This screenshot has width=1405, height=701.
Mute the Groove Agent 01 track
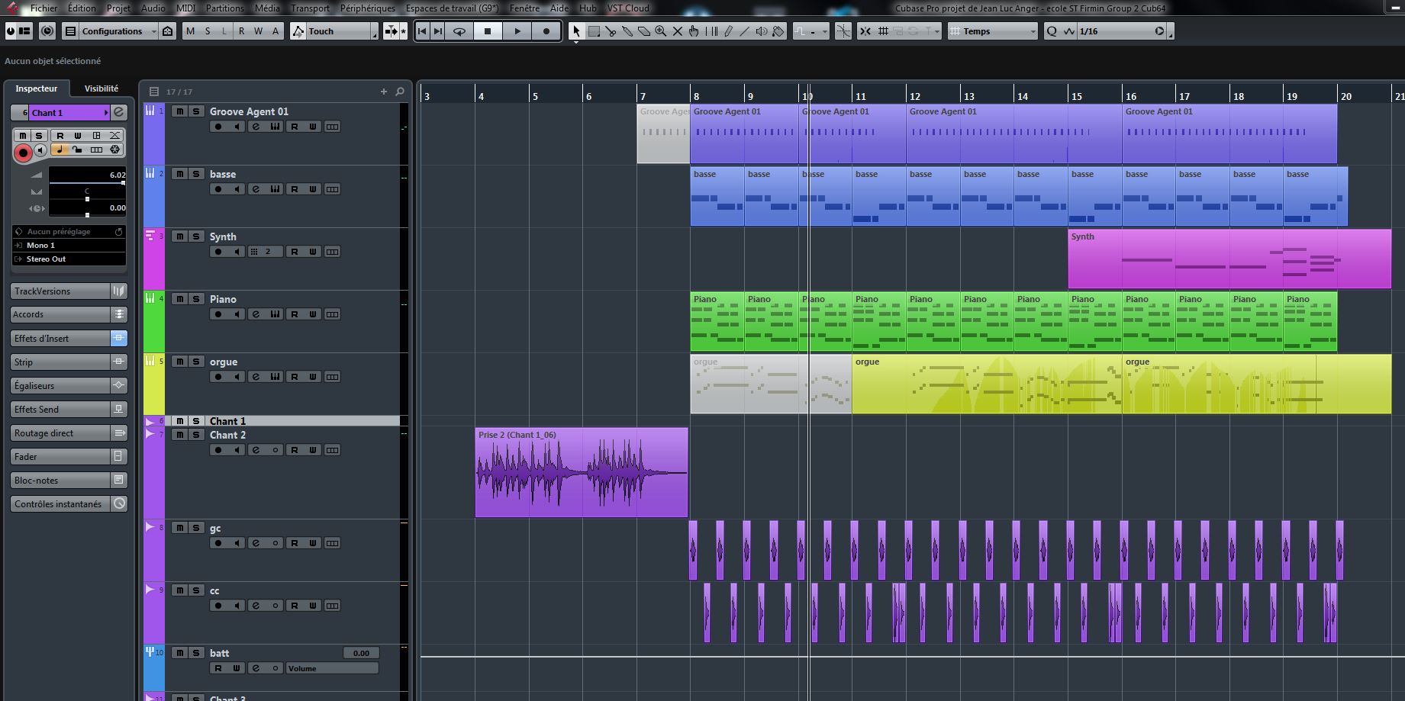[x=179, y=111]
